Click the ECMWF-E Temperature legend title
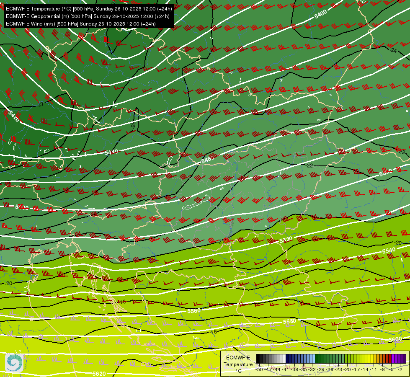The width and height of the screenshot is (410, 377). [x=238, y=361]
